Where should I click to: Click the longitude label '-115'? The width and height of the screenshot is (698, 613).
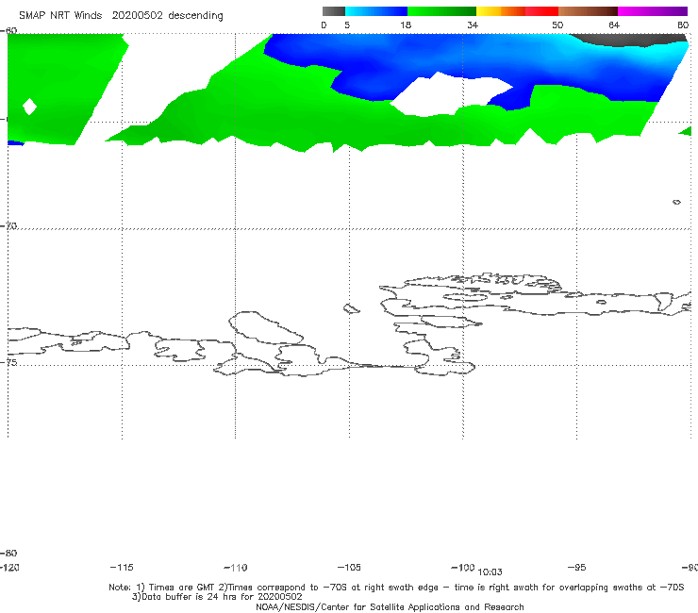pos(122,567)
